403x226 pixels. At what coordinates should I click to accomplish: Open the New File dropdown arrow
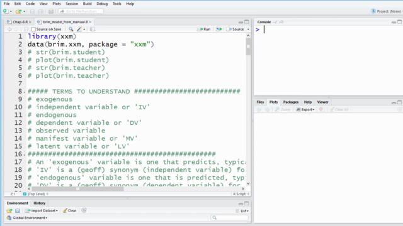click(x=11, y=11)
